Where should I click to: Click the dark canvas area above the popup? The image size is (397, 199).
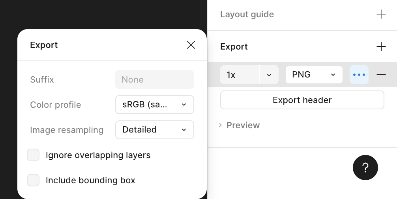[103, 14]
